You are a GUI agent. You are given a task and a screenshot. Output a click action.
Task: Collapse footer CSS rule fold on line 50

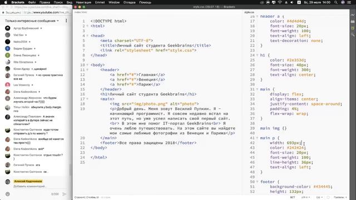point(257,182)
